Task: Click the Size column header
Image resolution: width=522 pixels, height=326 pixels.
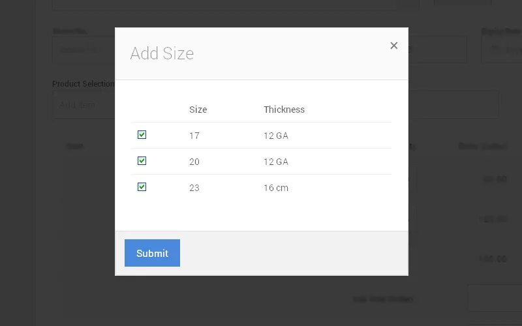Action: point(198,110)
